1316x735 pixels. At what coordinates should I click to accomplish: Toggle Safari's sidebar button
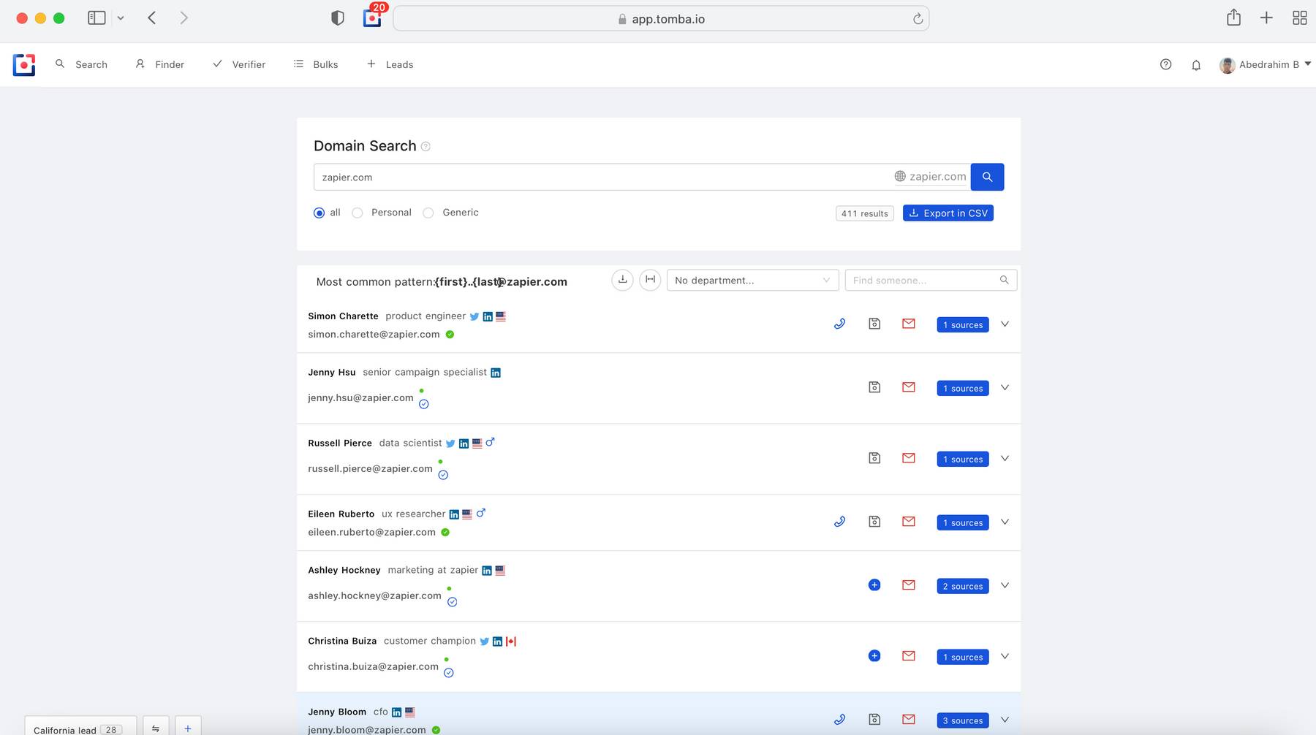pos(97,18)
